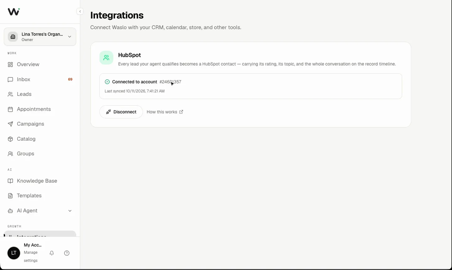Click the Waslo logo icon

[x=14, y=12]
